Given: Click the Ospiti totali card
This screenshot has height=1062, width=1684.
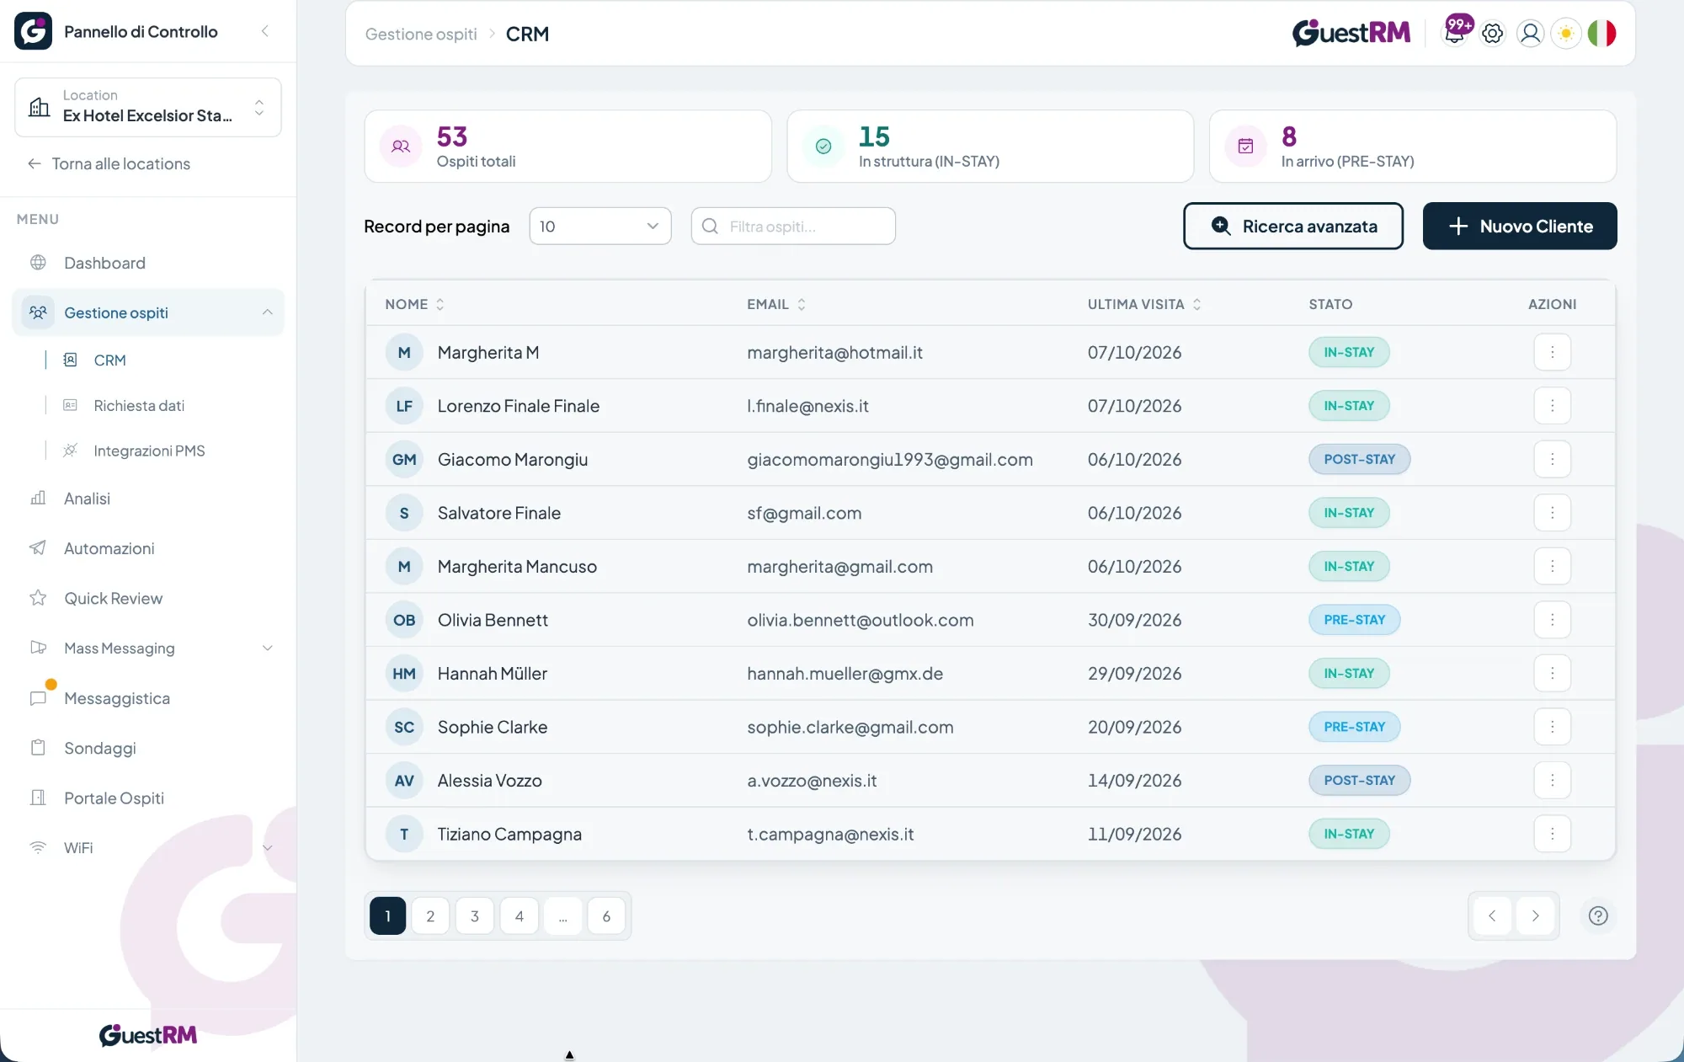Looking at the screenshot, I should (x=568, y=147).
